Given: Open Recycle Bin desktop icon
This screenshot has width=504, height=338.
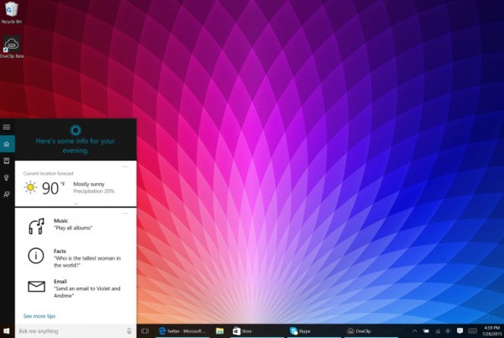Looking at the screenshot, I should pyautogui.click(x=12, y=13).
